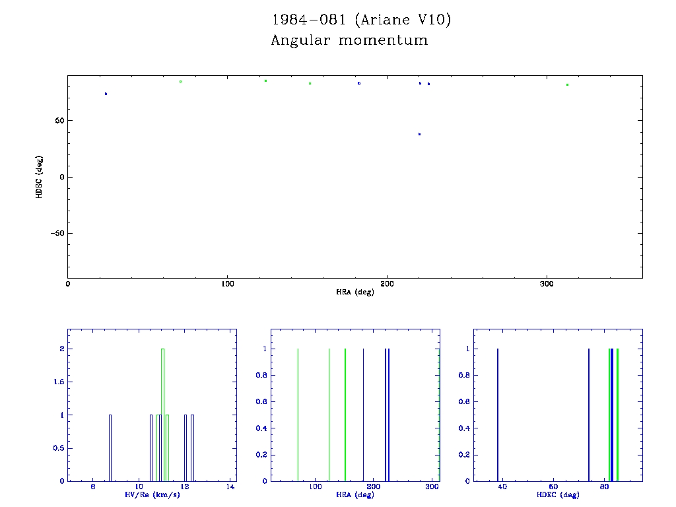Click the lone blue point near HDEC 38
This screenshot has width=676, height=507.
pyautogui.click(x=419, y=134)
